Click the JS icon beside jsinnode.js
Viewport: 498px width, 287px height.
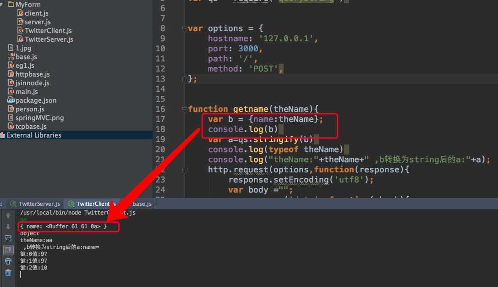tap(11, 83)
